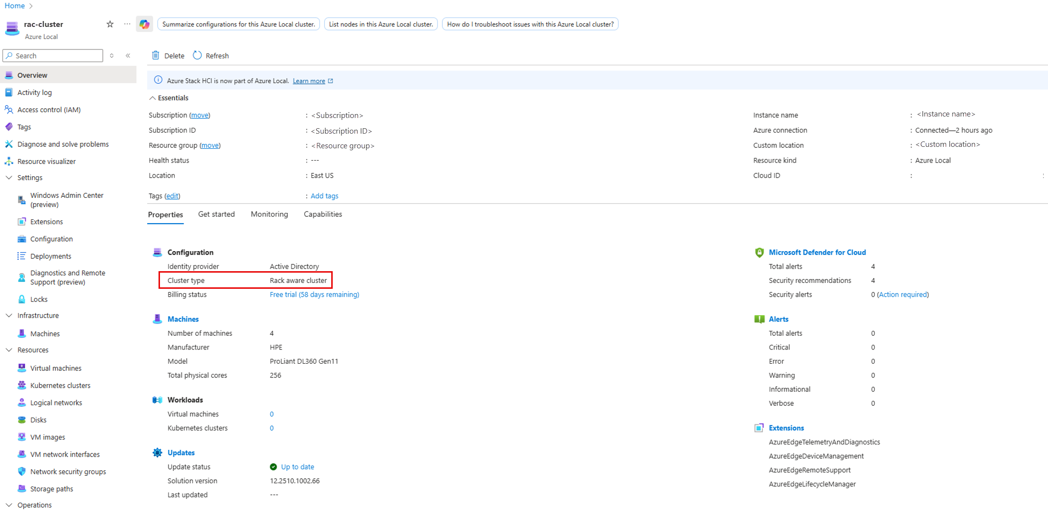This screenshot has height=512, width=1048.
Task: Open the Machines heading link in Properties
Action: pos(183,319)
